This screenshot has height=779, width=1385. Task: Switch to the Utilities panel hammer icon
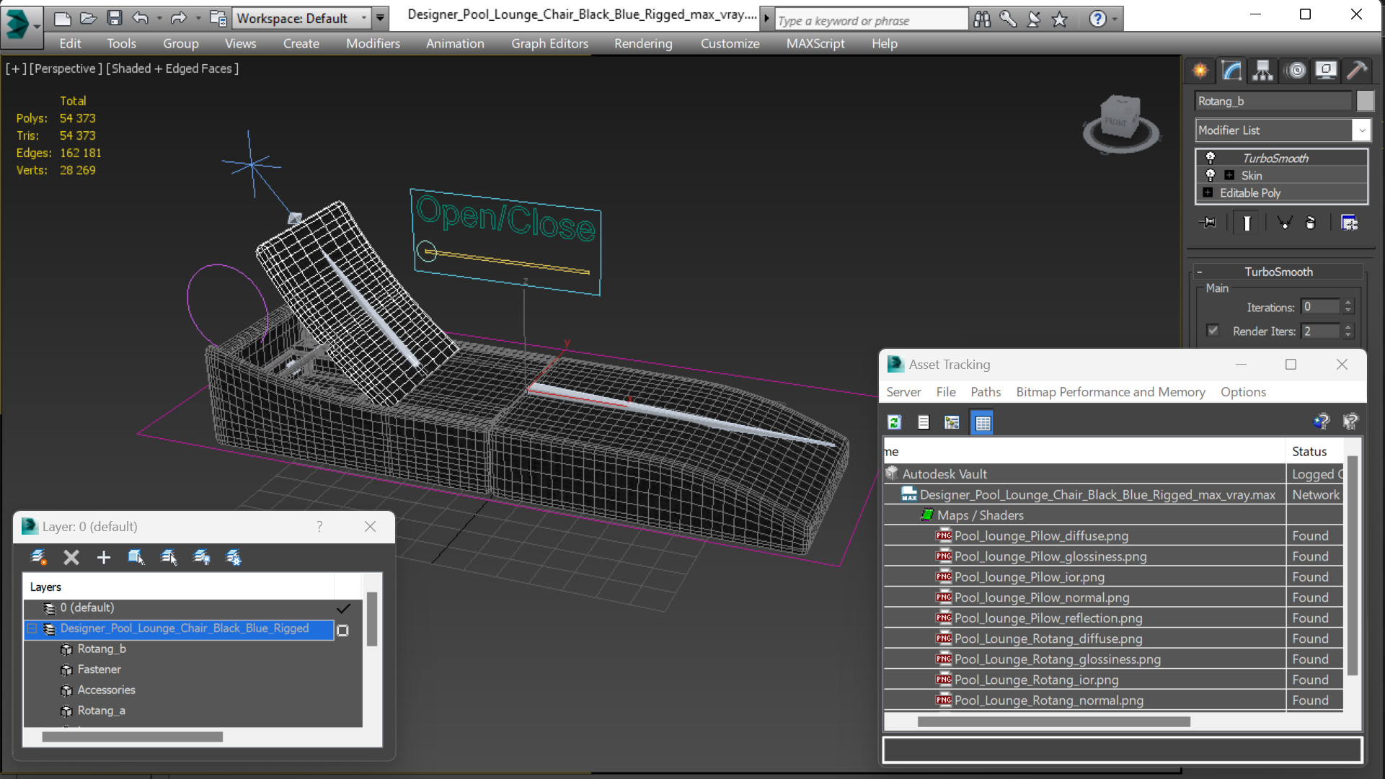coord(1356,70)
